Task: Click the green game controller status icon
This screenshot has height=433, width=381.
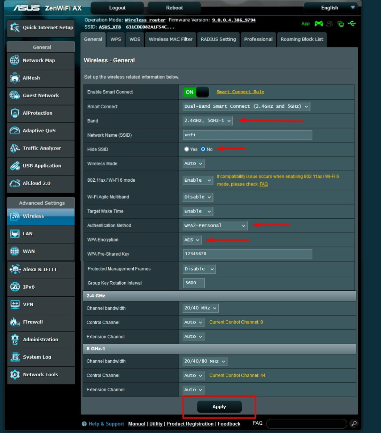Action: (x=319, y=24)
